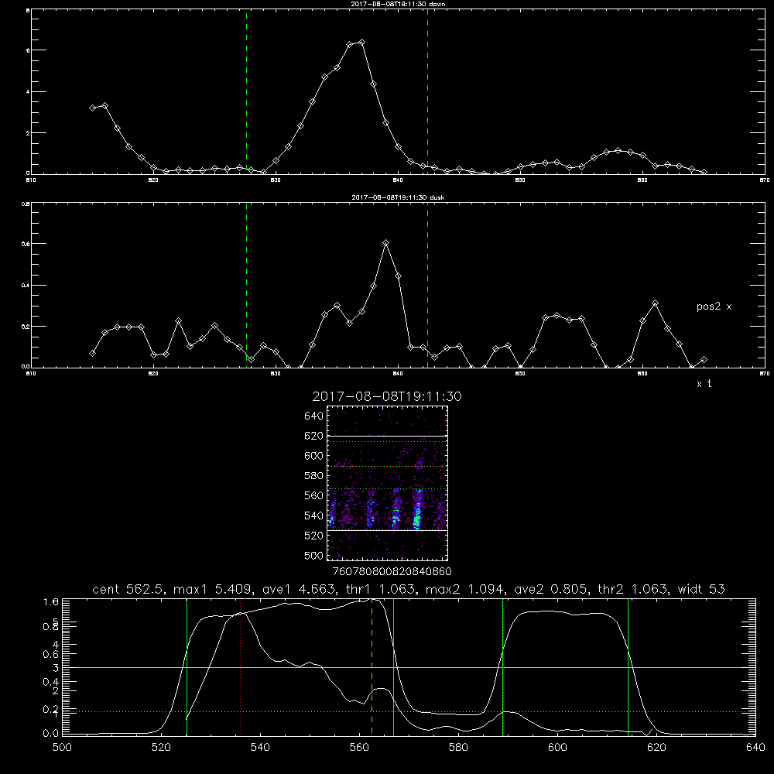Click the orange dashed vertical line in bottom plot
Viewport: 774px width, 774px height.
pos(372,667)
